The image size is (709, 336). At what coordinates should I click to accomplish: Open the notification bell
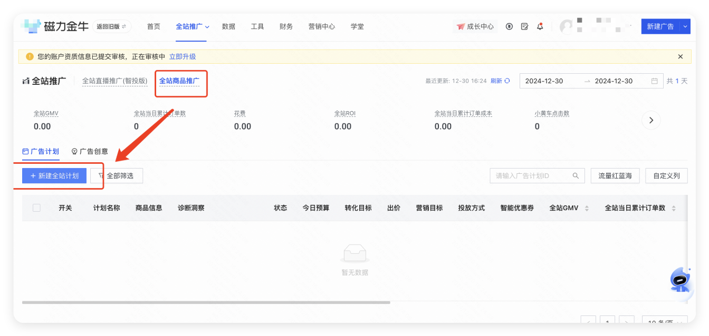pos(540,26)
